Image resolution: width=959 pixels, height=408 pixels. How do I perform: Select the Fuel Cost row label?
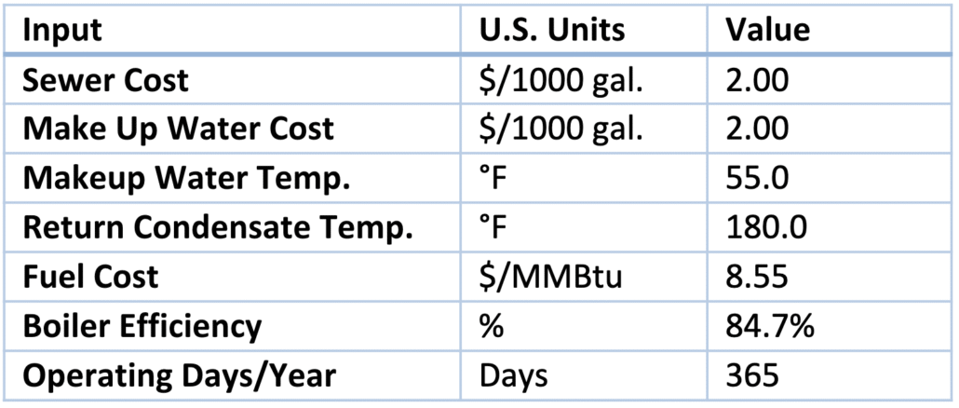click(91, 277)
